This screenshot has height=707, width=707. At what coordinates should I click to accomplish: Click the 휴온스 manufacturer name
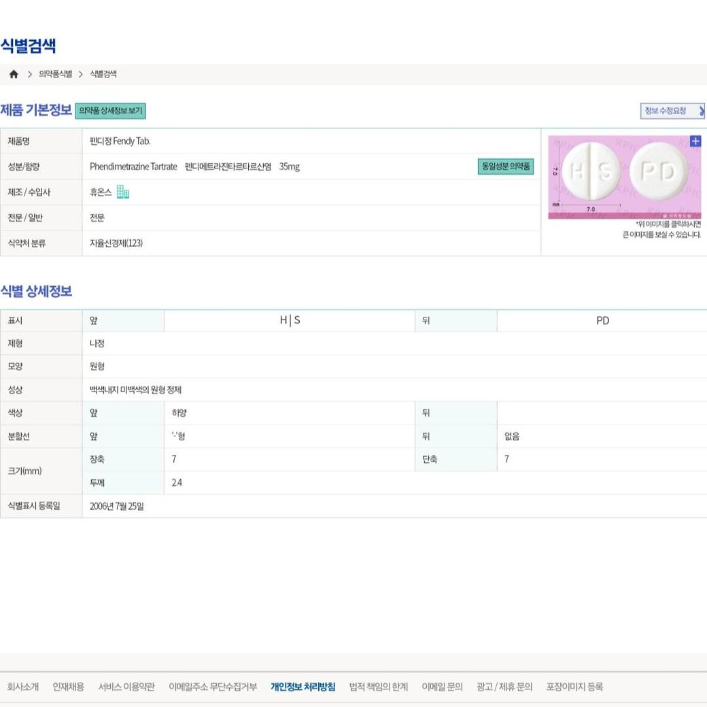[x=101, y=192]
